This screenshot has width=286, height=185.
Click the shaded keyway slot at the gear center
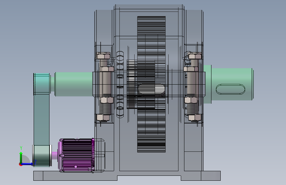click(x=151, y=89)
